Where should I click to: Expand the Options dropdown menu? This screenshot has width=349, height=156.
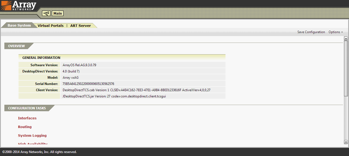336,32
